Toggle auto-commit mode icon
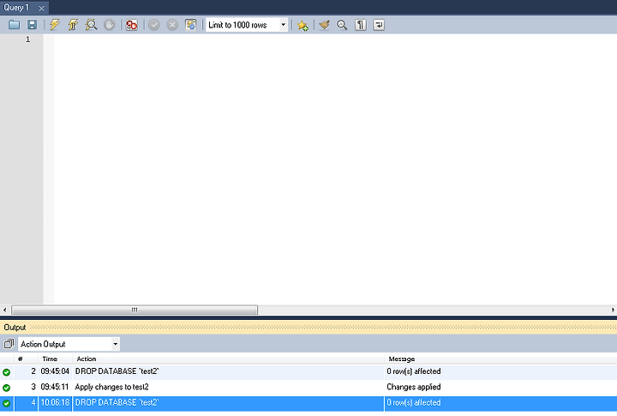This screenshot has width=617, height=416. point(191,25)
